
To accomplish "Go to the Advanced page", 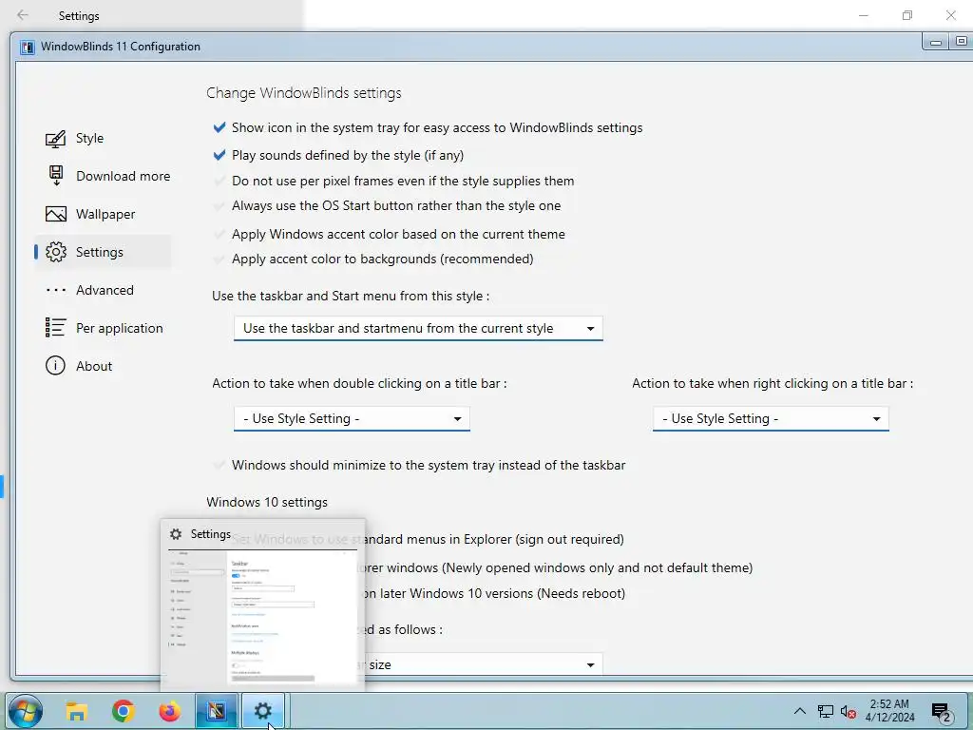I will (x=105, y=290).
